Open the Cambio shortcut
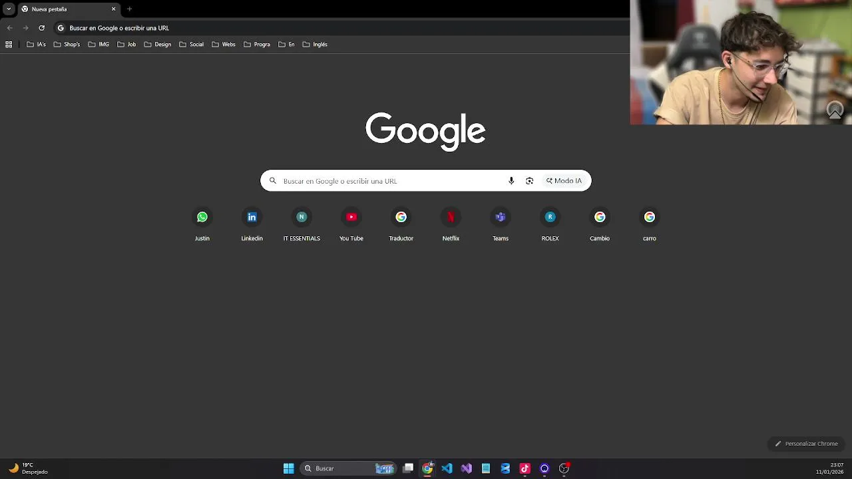852x479 pixels. 600,224
